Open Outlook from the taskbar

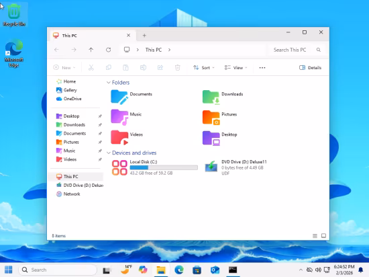point(215,270)
